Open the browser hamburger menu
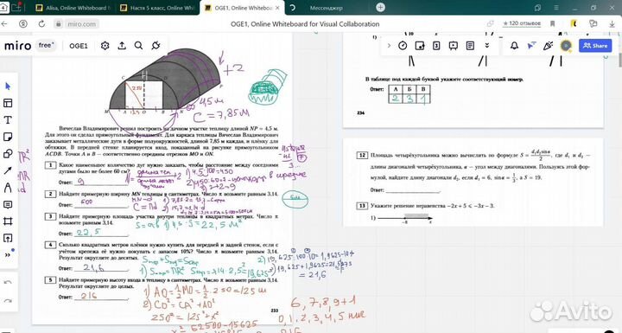The image size is (622, 333). (556, 8)
